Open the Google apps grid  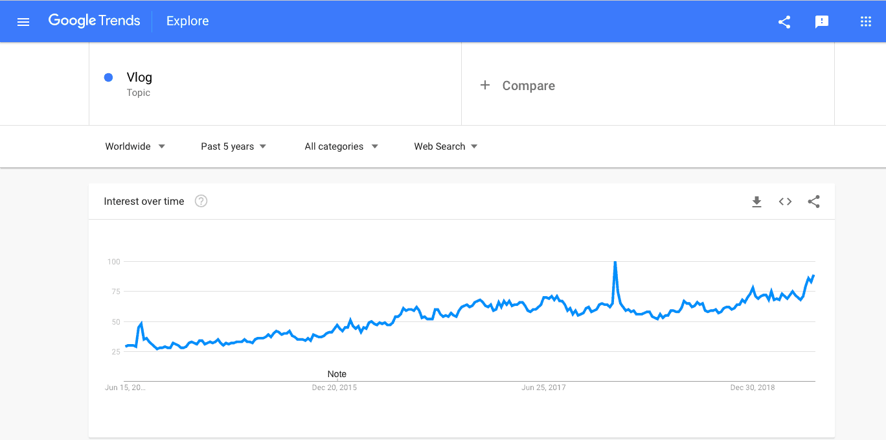[x=866, y=21]
